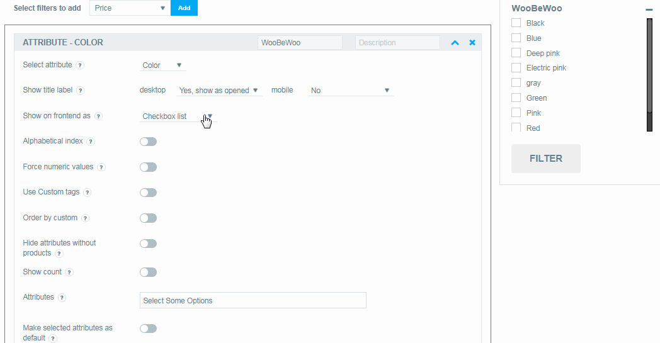Click the Description input field
The width and height of the screenshot is (660, 343).
coord(397,43)
